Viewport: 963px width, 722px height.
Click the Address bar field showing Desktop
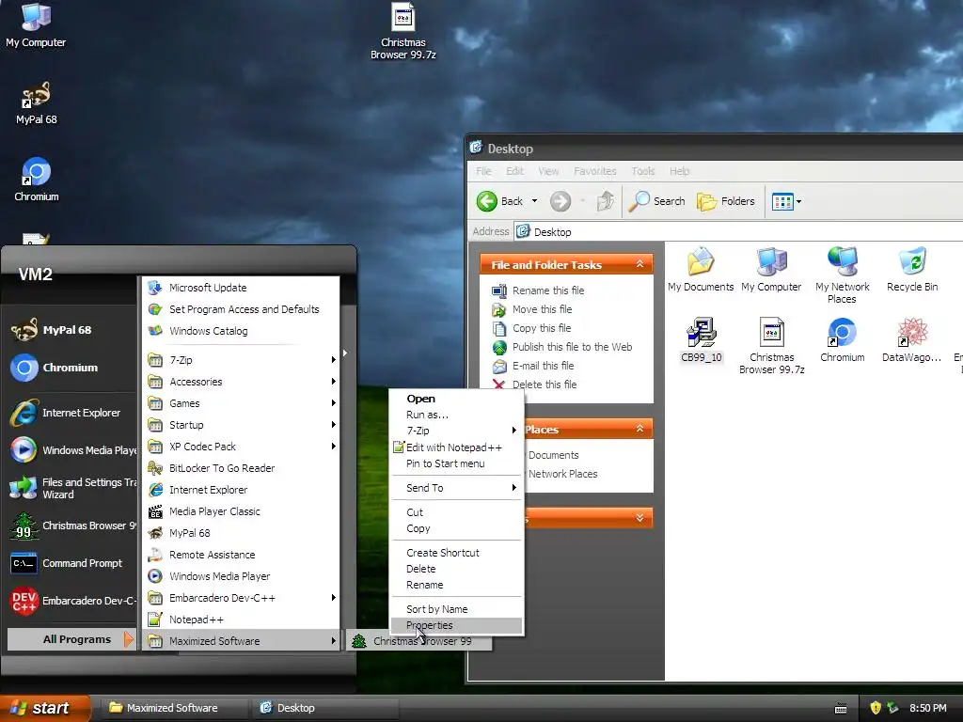coord(739,232)
